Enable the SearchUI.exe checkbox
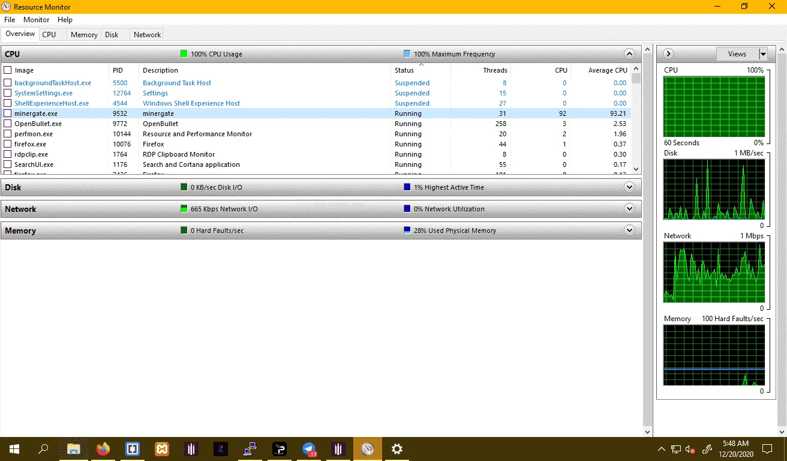This screenshot has width=787, height=461. 8,164
